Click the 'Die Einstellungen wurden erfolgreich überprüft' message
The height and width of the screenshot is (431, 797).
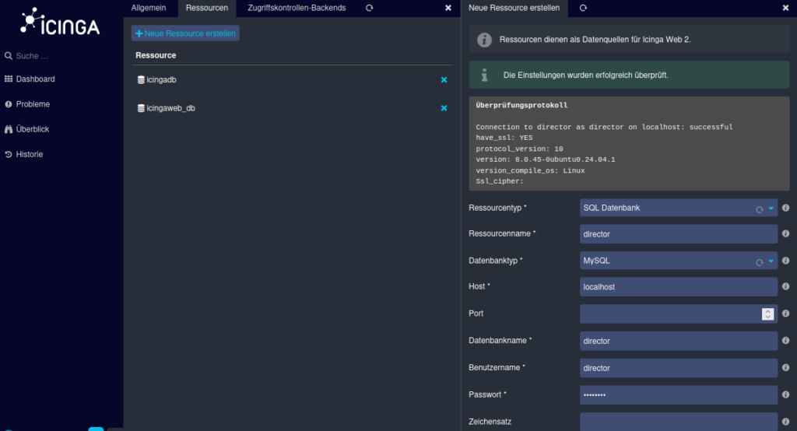point(585,75)
